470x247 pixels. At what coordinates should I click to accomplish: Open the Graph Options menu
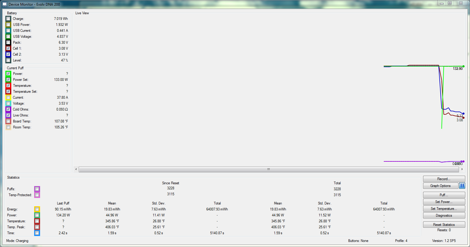[441, 186]
